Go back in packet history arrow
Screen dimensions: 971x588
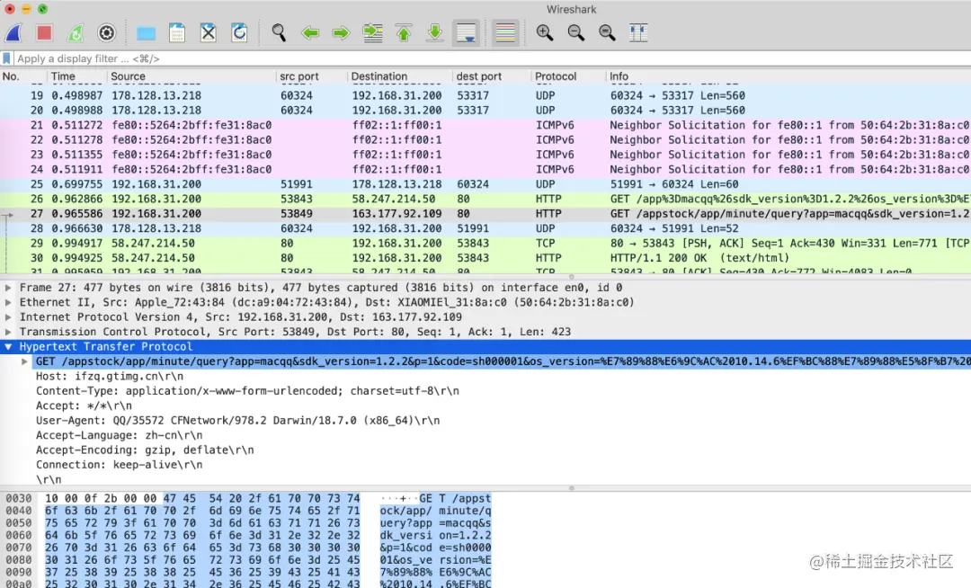[x=310, y=32]
